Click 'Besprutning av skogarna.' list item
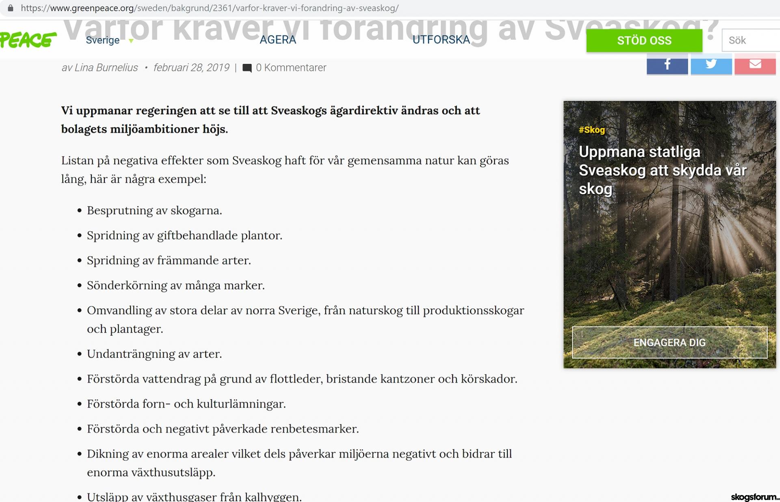The width and height of the screenshot is (780, 502). 154,211
